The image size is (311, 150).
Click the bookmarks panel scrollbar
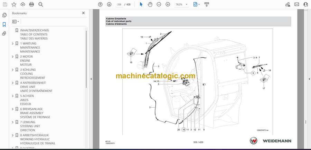click(x=86, y=59)
